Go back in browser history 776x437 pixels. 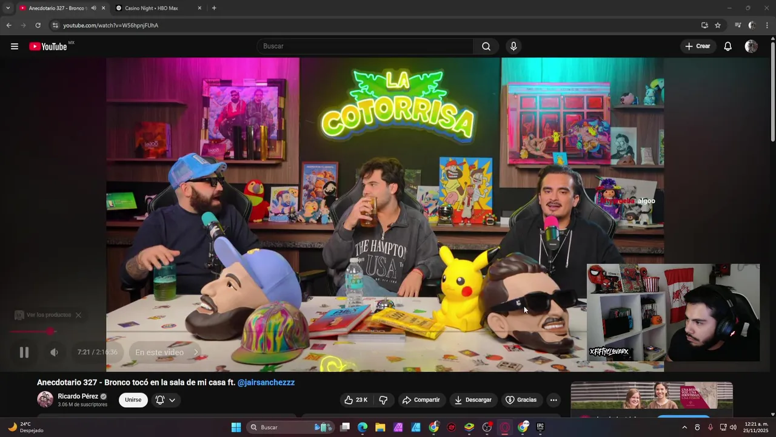pos(8,25)
